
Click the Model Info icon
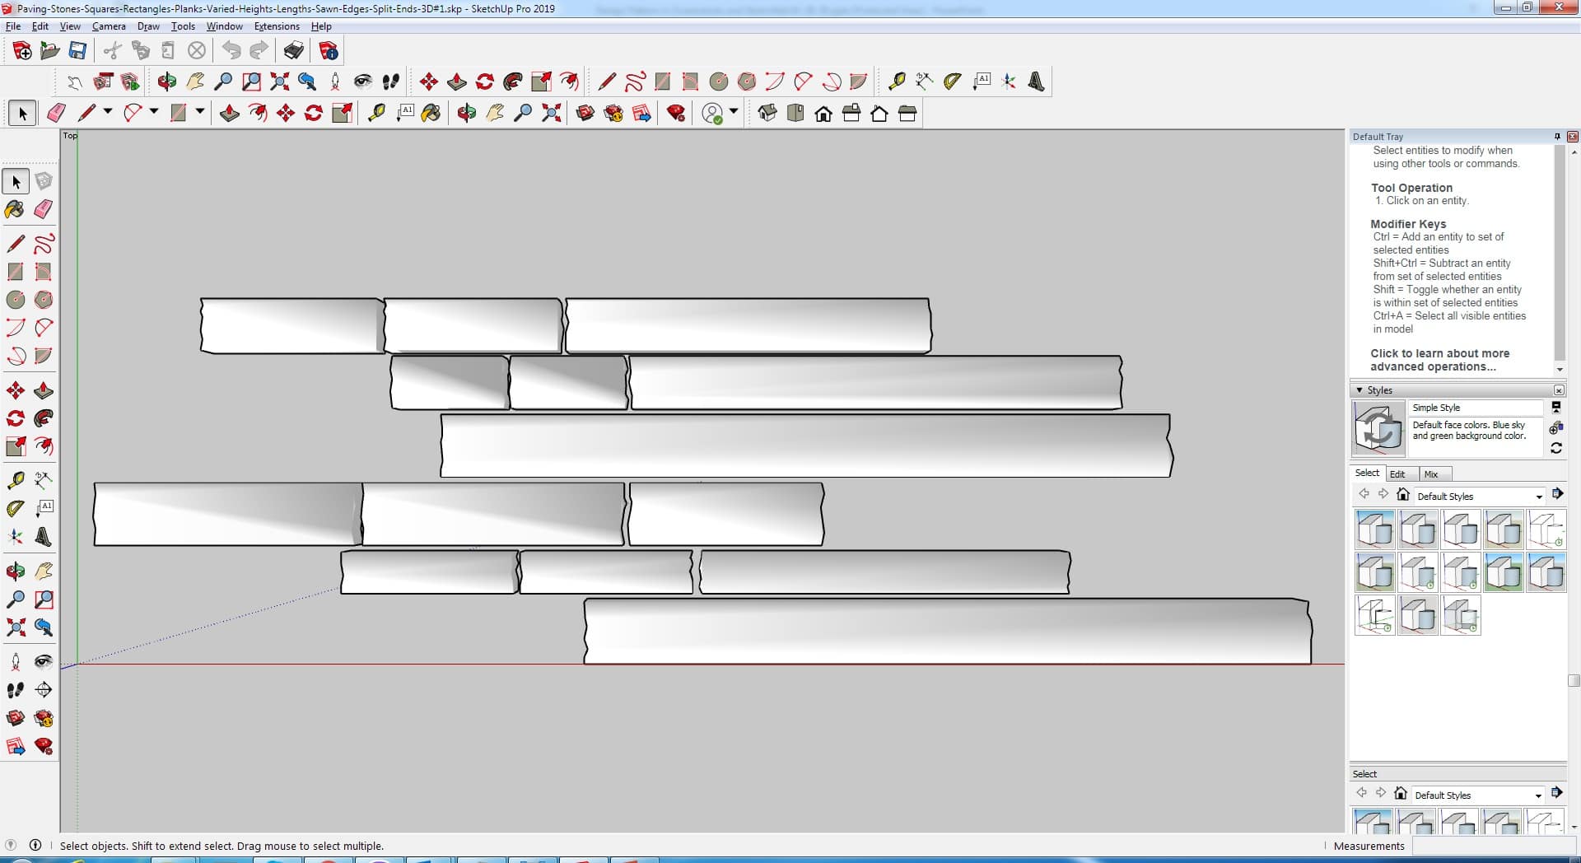329,51
